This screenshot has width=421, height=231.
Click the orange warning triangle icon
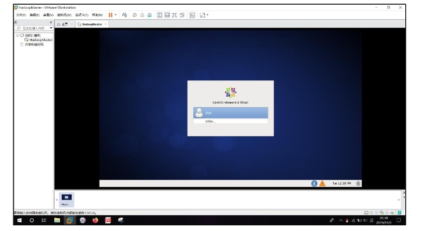tap(322, 183)
